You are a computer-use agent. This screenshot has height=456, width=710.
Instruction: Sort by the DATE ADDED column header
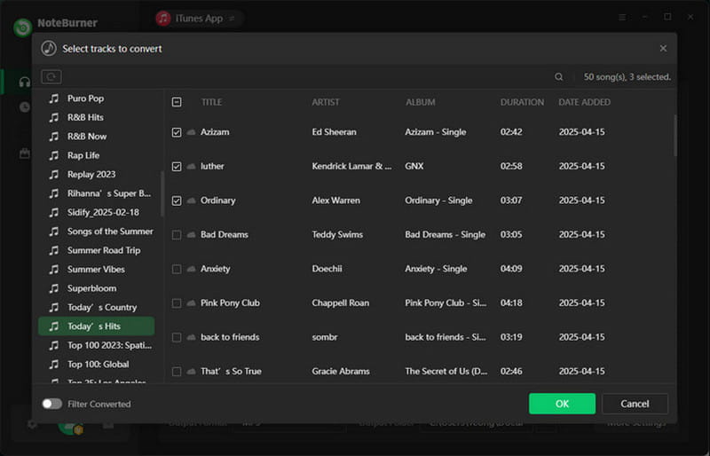pyautogui.click(x=584, y=102)
